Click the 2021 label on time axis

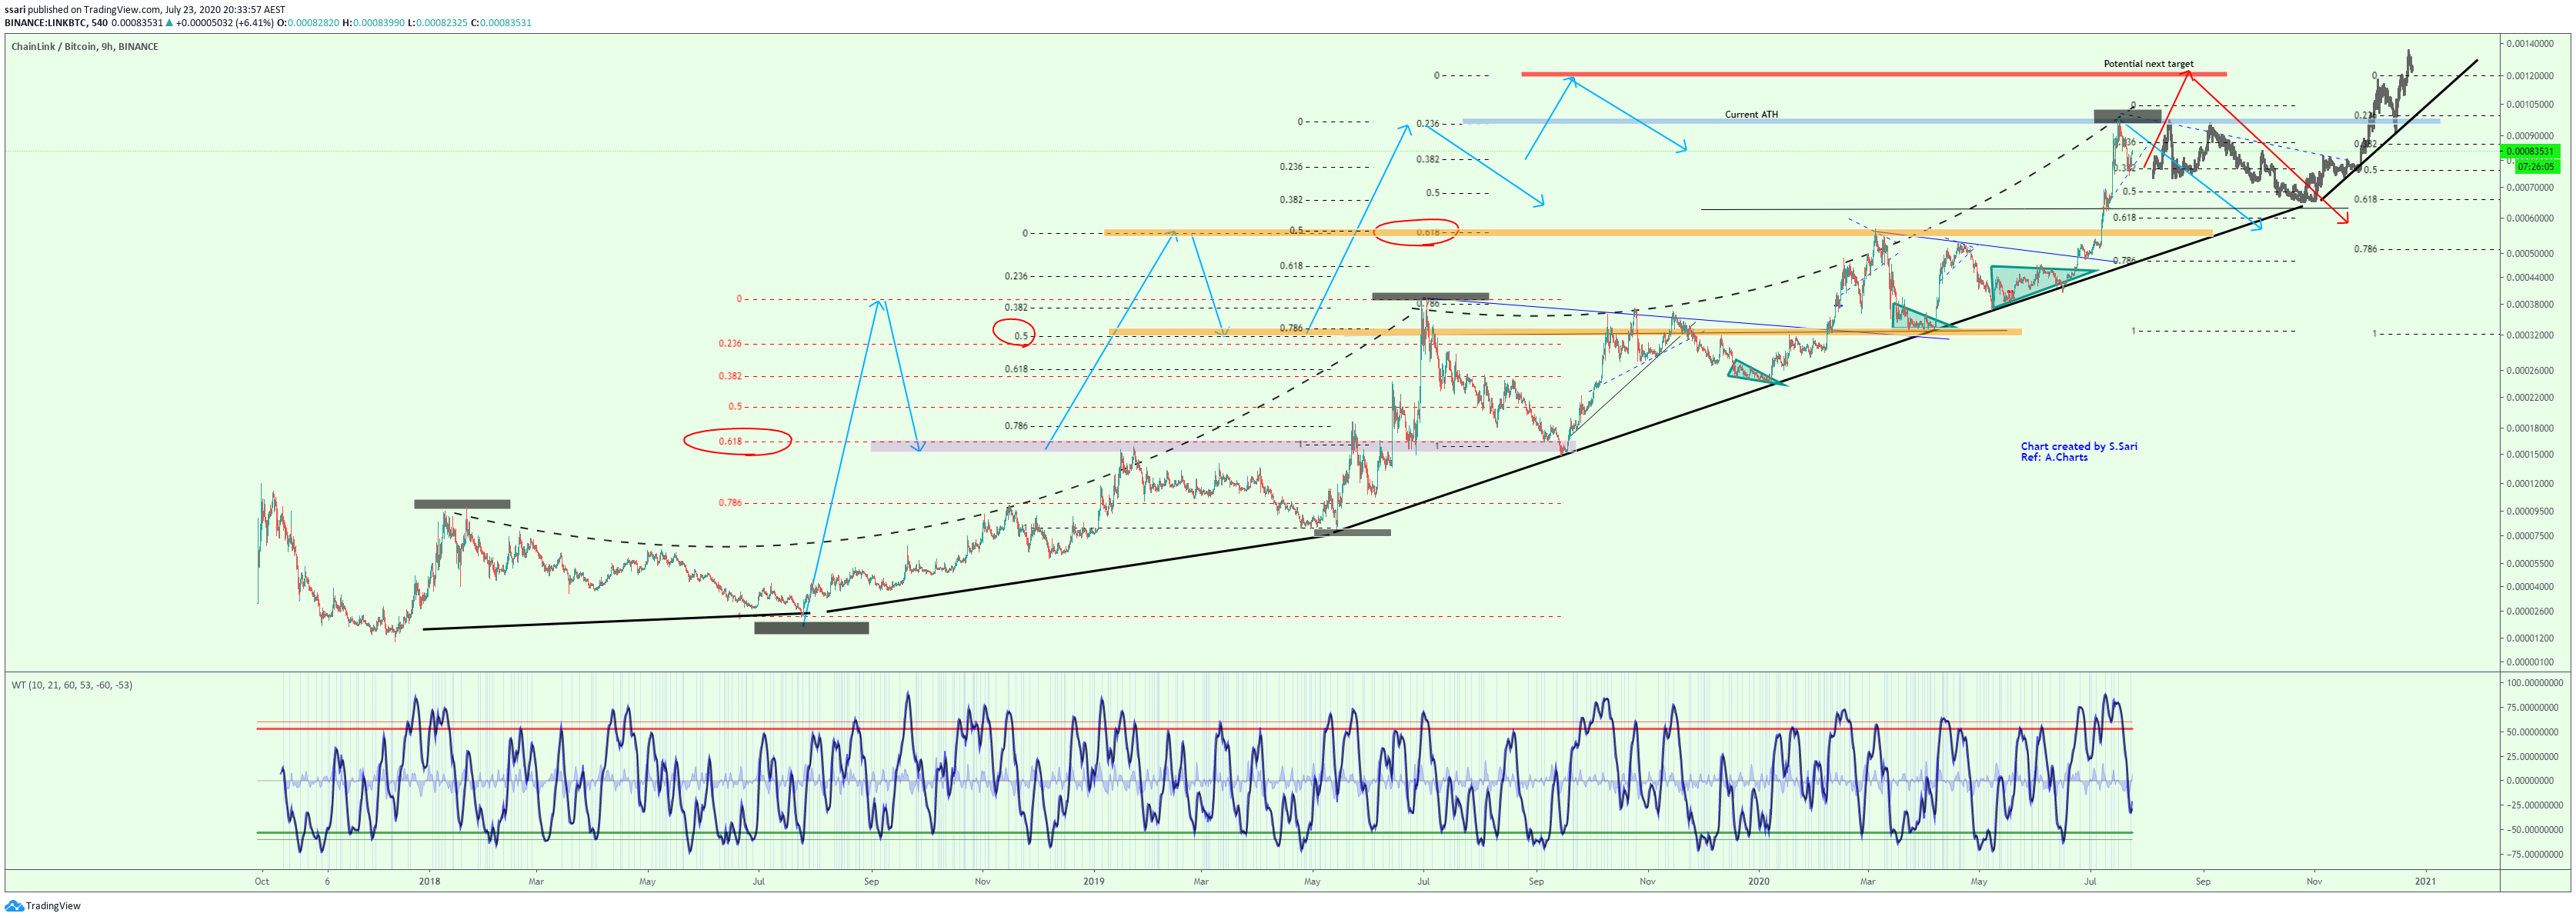coord(2425,882)
